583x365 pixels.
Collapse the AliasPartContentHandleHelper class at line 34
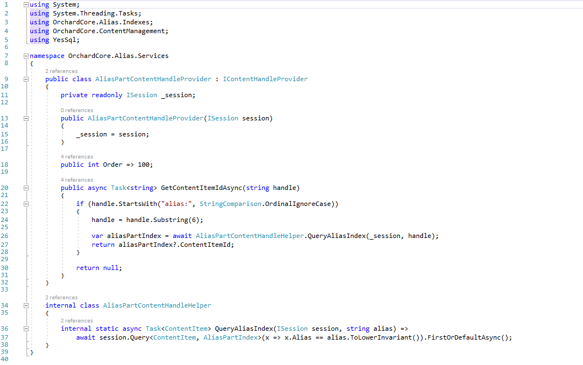point(26,305)
